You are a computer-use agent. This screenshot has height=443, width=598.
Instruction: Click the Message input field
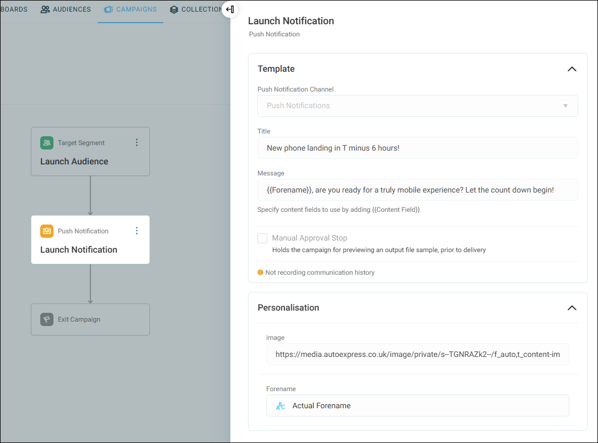(x=418, y=190)
